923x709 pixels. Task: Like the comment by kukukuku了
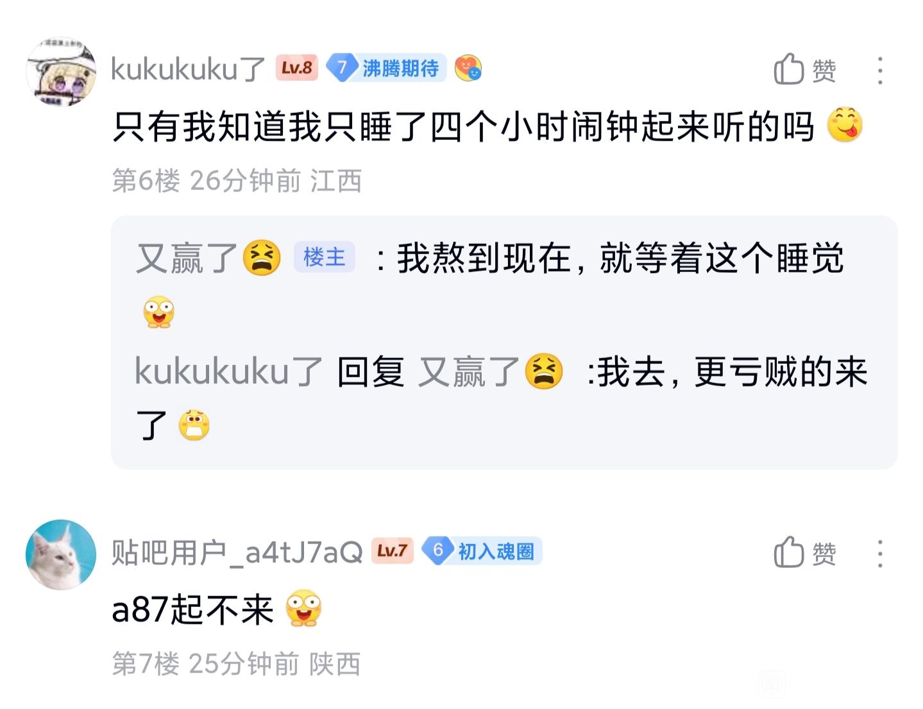coord(804,69)
